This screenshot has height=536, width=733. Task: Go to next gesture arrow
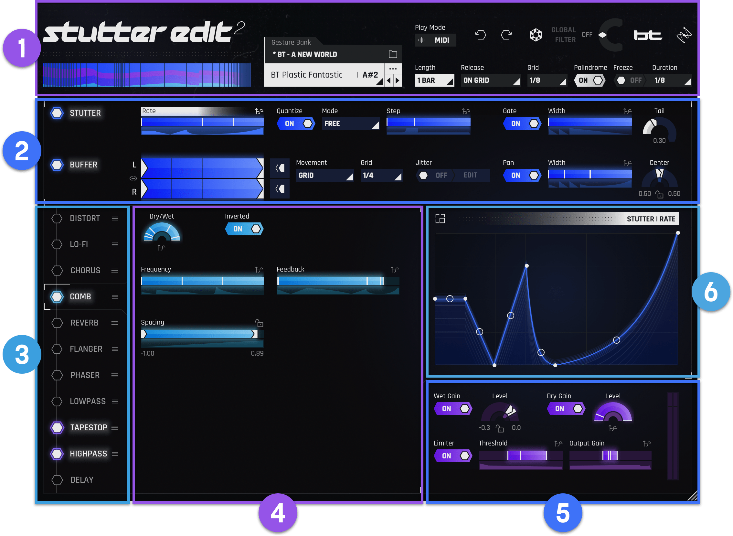pyautogui.click(x=397, y=80)
